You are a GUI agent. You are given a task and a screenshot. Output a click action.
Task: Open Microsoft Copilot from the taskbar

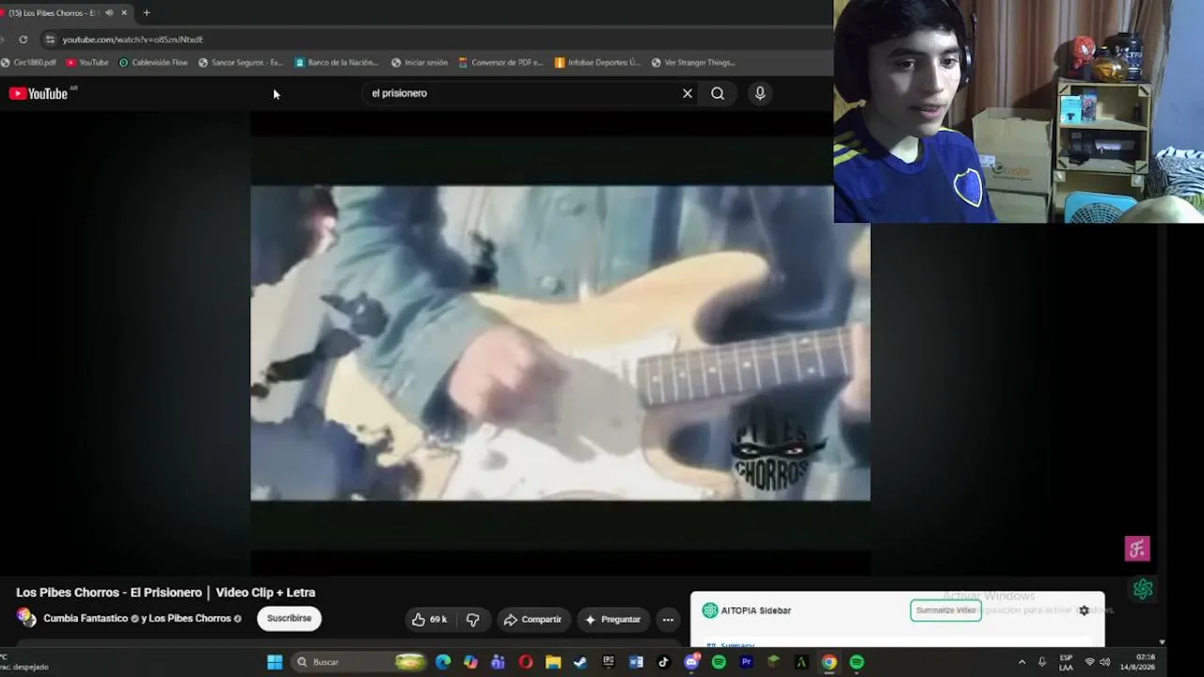coord(470,662)
